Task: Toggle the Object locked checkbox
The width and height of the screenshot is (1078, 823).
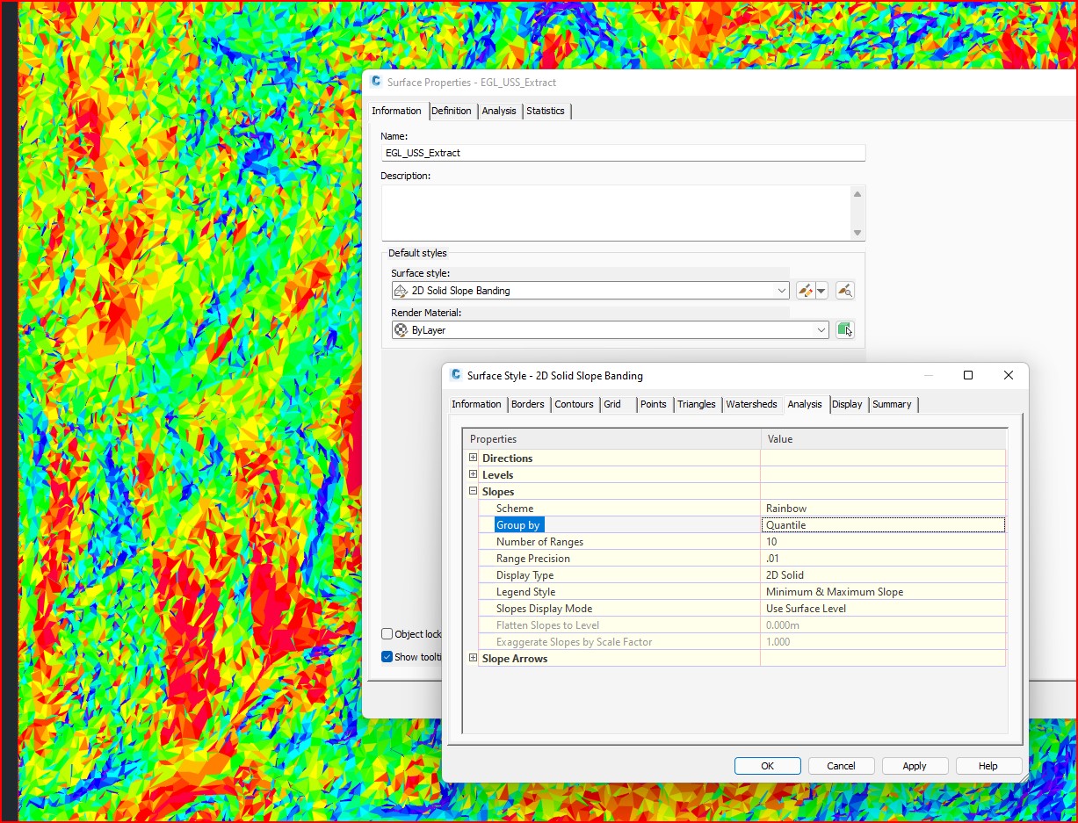Action: coord(387,634)
